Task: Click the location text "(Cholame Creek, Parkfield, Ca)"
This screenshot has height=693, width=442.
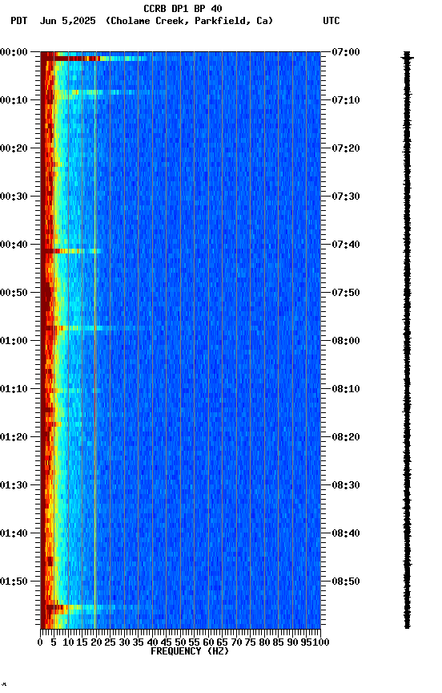Action: pyautogui.click(x=189, y=21)
